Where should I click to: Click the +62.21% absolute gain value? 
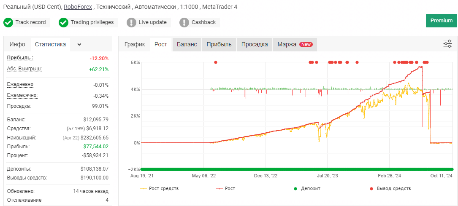point(99,70)
